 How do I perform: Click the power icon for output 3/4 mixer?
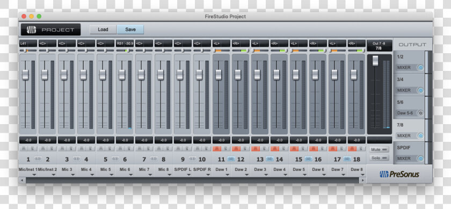tap(420, 90)
